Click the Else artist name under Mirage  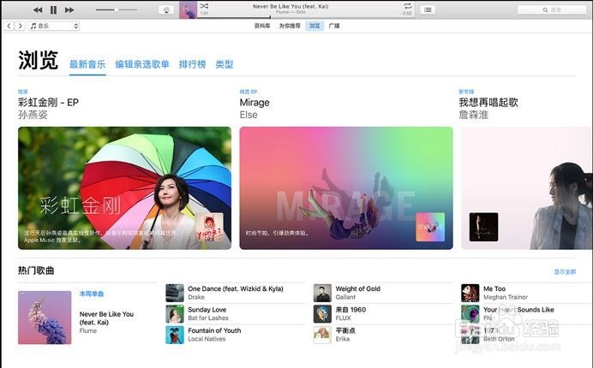pyautogui.click(x=249, y=115)
